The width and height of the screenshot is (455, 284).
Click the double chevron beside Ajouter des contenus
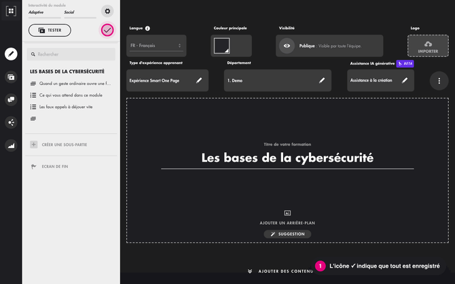250,271
